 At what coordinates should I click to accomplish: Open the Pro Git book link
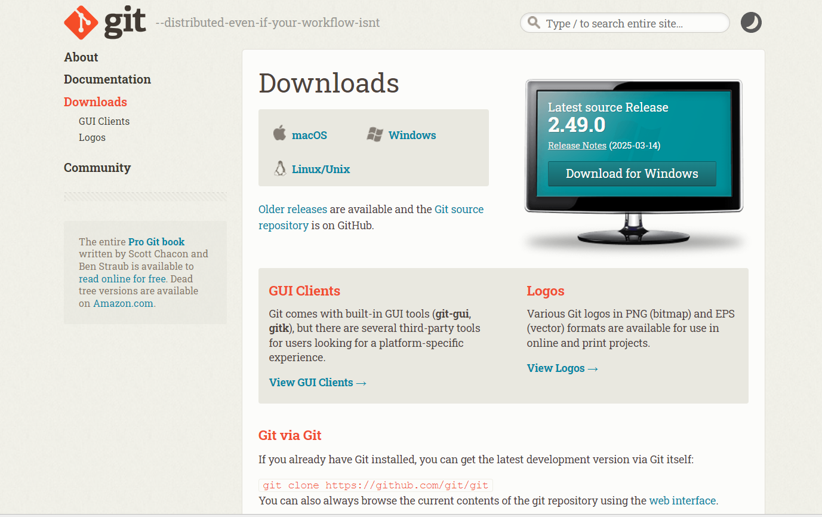coord(156,242)
